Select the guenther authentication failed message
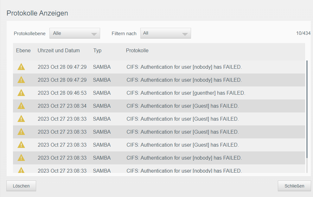The image size is (313, 197). click(186, 93)
